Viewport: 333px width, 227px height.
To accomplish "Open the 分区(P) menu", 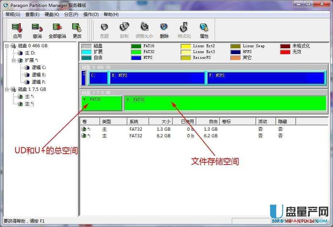I will pos(71,14).
